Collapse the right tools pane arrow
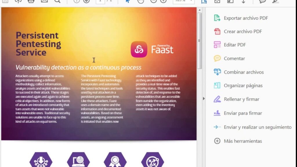 [x=204, y=99]
